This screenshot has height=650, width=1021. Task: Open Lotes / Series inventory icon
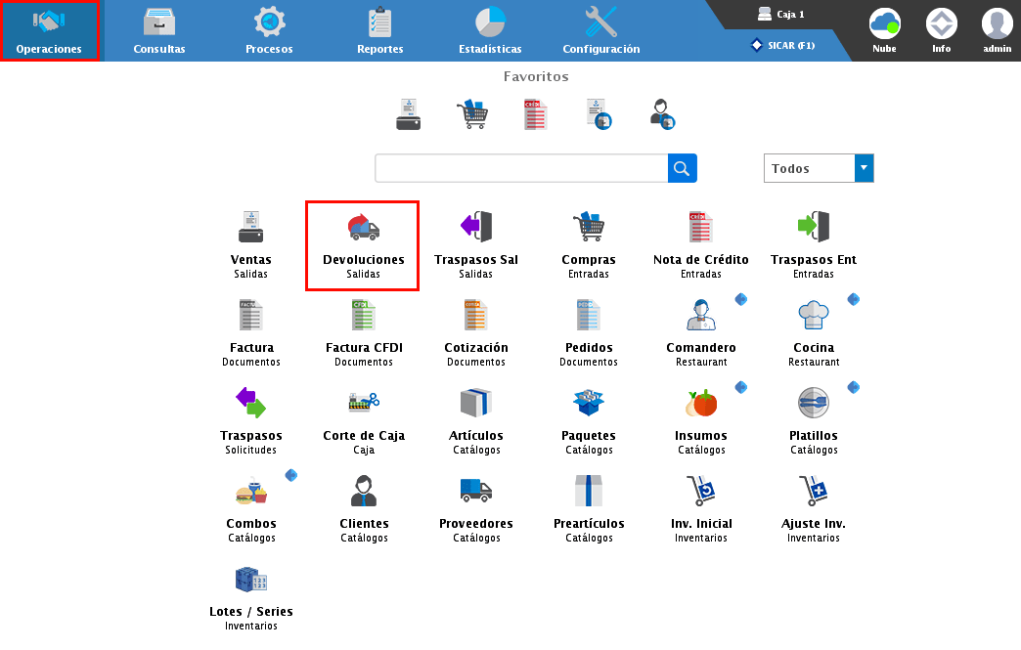(x=250, y=580)
